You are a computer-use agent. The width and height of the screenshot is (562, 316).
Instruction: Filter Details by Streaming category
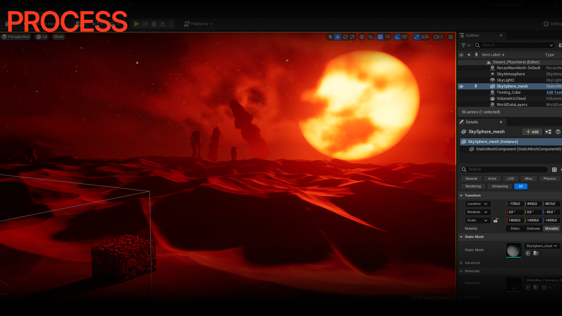tap(500, 186)
